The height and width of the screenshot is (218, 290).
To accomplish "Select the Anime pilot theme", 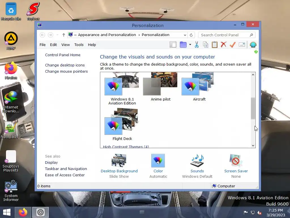I will point(161,87).
